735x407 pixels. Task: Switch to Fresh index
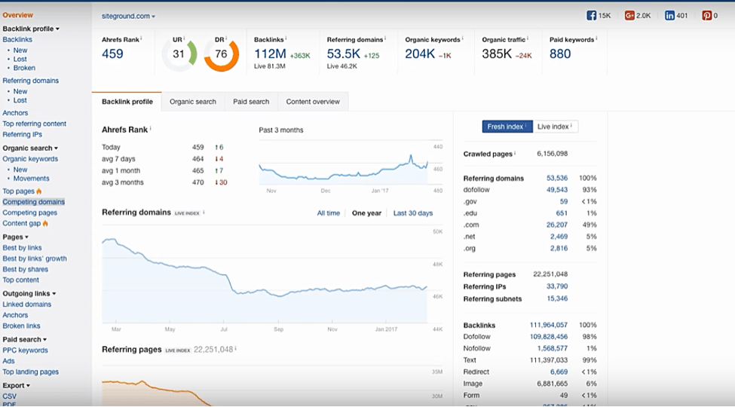[x=507, y=127]
